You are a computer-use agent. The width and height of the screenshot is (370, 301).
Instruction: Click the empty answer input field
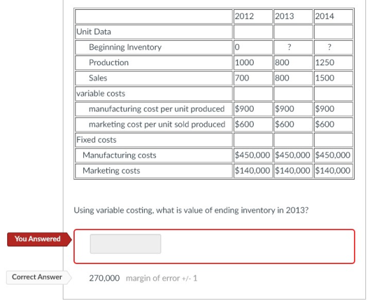click(x=126, y=244)
